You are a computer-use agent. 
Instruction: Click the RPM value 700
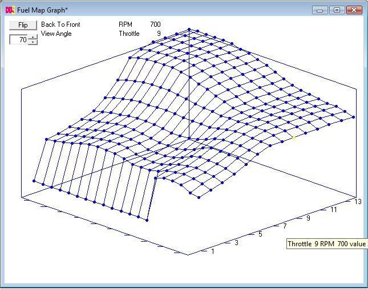click(x=155, y=25)
